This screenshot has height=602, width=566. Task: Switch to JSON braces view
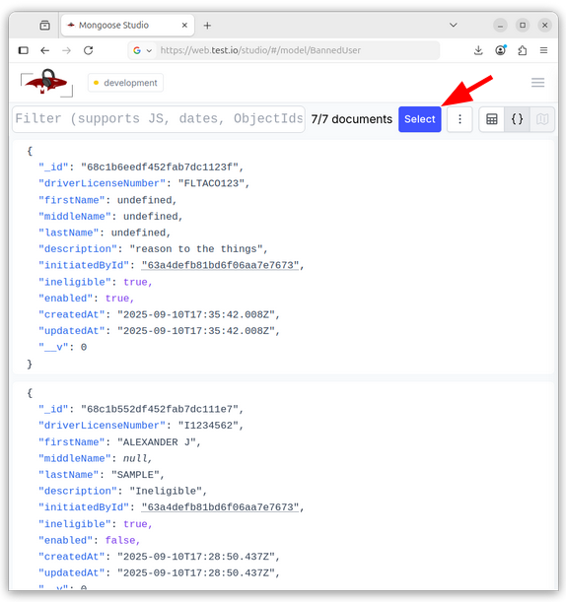517,119
